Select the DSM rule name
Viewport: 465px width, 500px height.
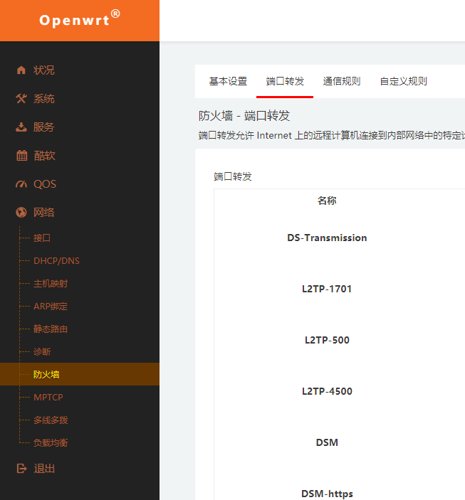coord(327,442)
